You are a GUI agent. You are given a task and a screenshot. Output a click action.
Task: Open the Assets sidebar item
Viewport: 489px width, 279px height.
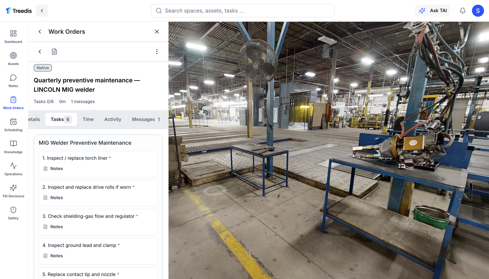(13, 59)
